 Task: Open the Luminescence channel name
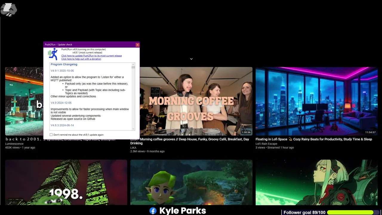[x=14, y=144]
